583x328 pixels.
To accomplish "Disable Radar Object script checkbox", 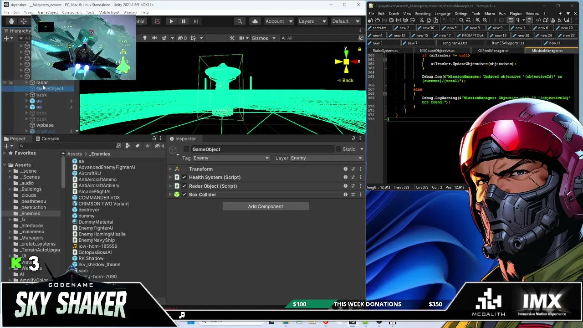I will point(184,186).
